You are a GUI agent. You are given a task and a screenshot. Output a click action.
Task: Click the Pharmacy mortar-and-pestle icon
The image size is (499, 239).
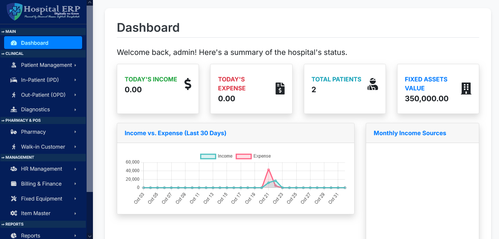[x=13, y=132]
